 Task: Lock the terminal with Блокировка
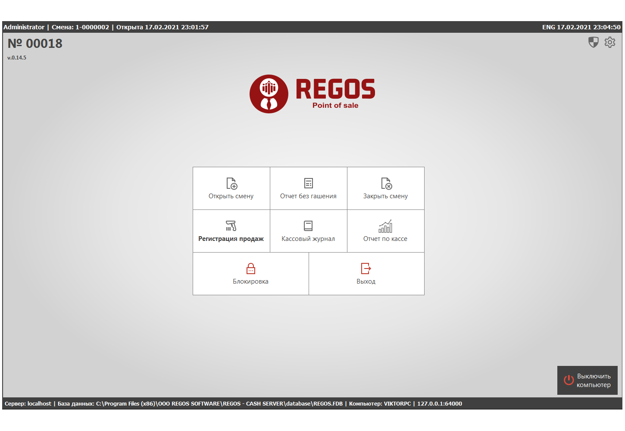[x=251, y=274]
